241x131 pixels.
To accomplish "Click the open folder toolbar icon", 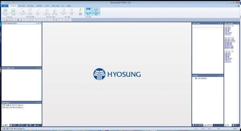I will (7, 20).
